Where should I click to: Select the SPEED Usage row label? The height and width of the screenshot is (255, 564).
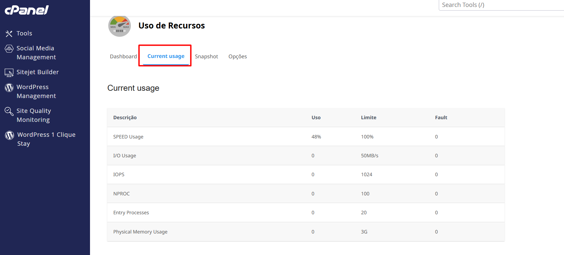click(128, 137)
